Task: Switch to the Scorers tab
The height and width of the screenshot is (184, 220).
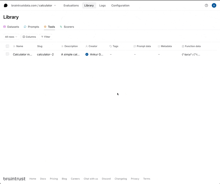Action: [67, 27]
